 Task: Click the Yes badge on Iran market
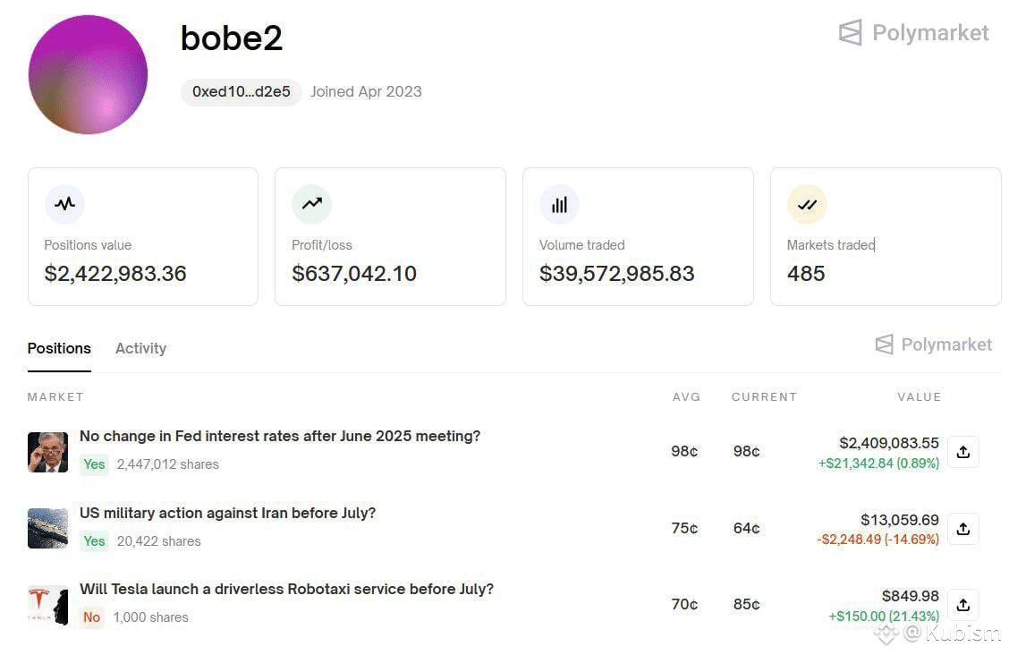tap(94, 541)
